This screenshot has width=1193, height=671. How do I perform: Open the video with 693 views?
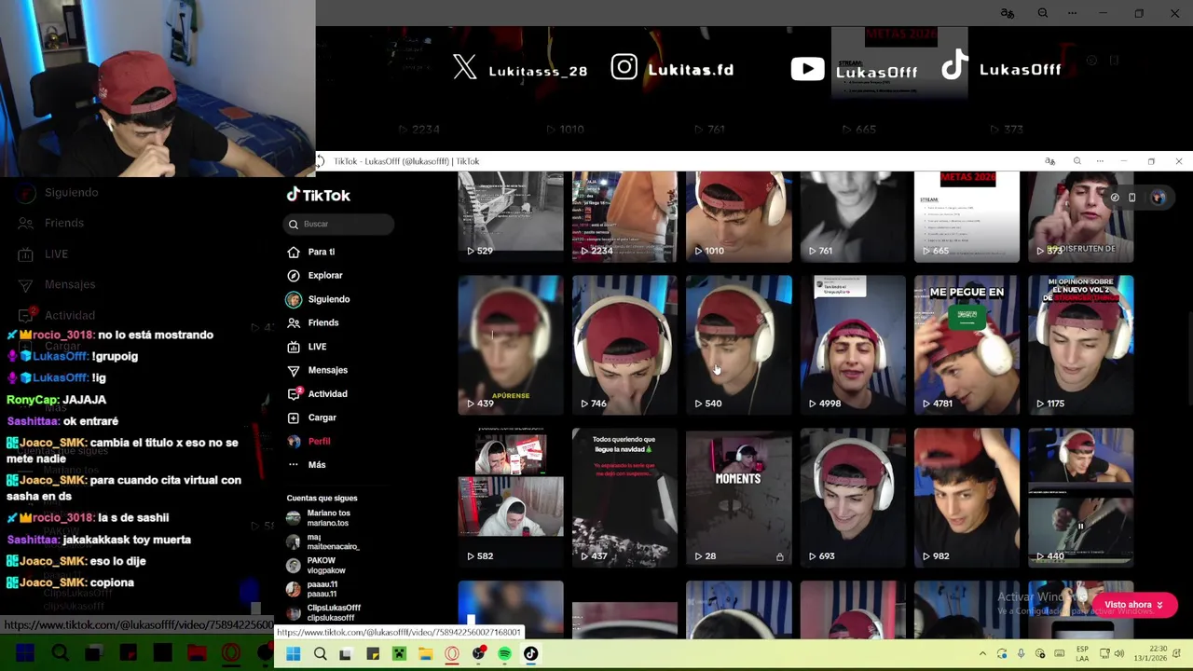coord(853,498)
